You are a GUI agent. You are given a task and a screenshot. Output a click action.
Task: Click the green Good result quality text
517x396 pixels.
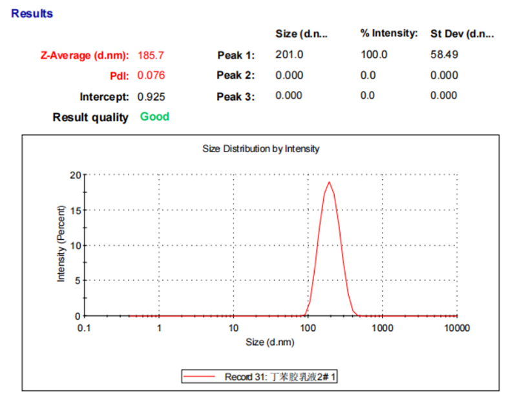[154, 117]
